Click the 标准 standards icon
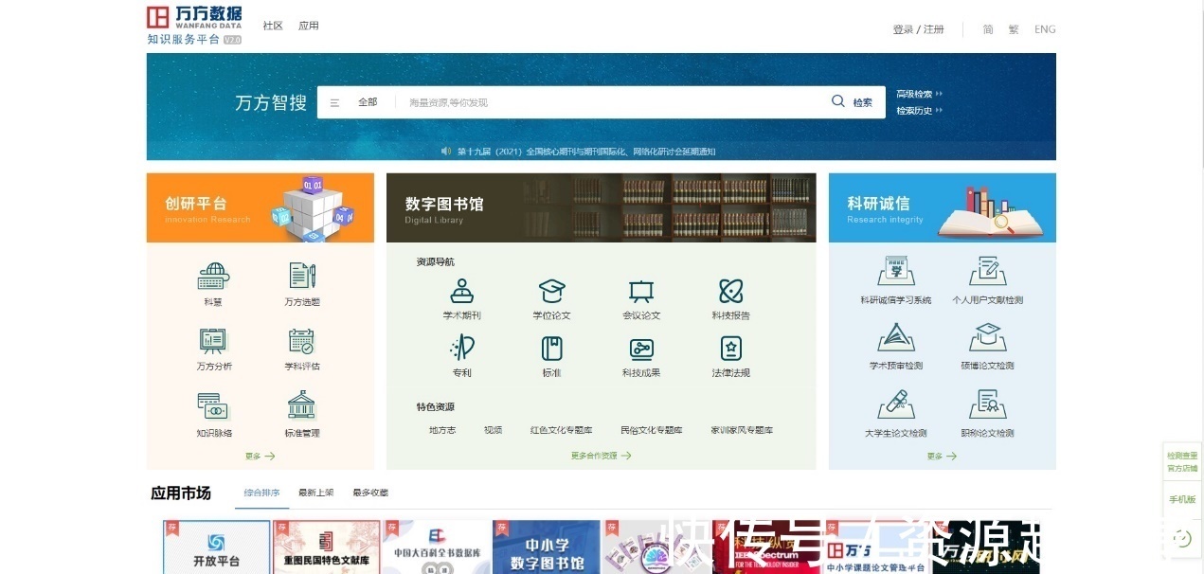The height and width of the screenshot is (574, 1204). pos(551,349)
